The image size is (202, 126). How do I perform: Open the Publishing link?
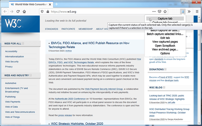click(x=10, y=97)
